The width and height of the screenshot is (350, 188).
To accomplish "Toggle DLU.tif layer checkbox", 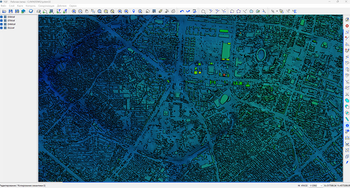I will pos(1,28).
